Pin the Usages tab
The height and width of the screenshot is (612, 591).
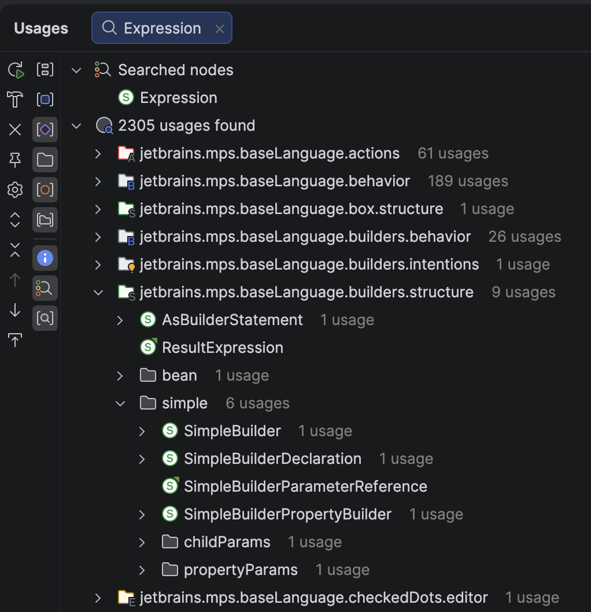point(15,160)
